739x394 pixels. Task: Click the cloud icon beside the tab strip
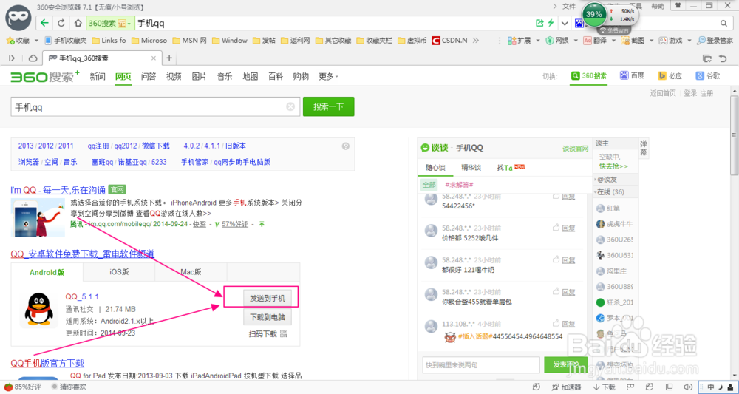pyautogui.click(x=33, y=58)
